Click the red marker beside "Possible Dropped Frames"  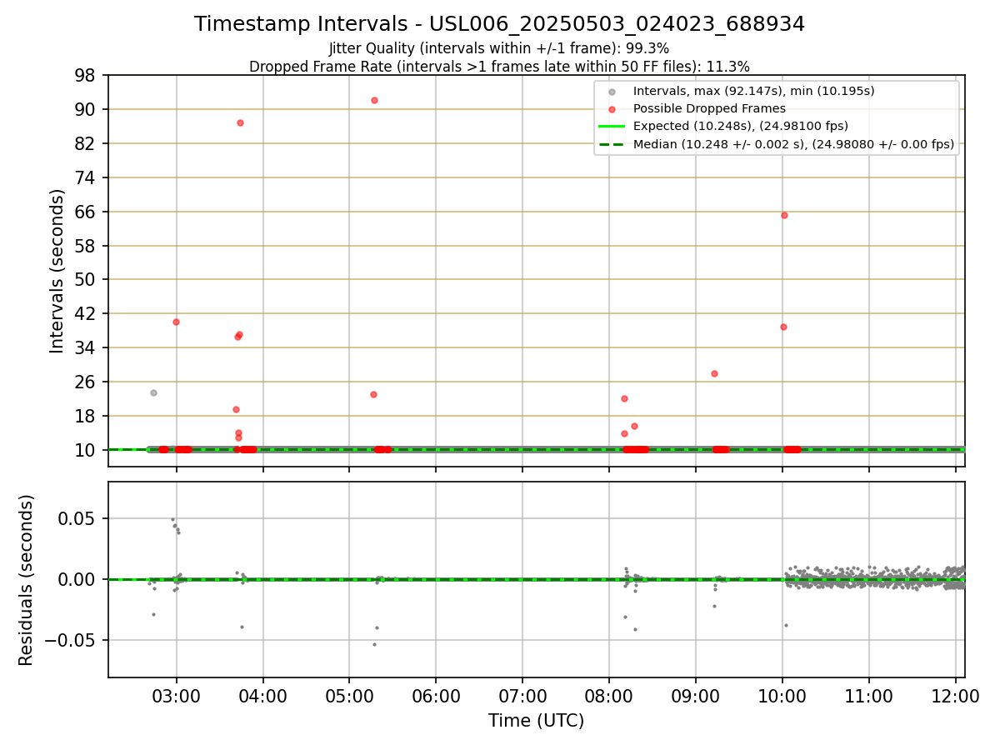[612, 109]
